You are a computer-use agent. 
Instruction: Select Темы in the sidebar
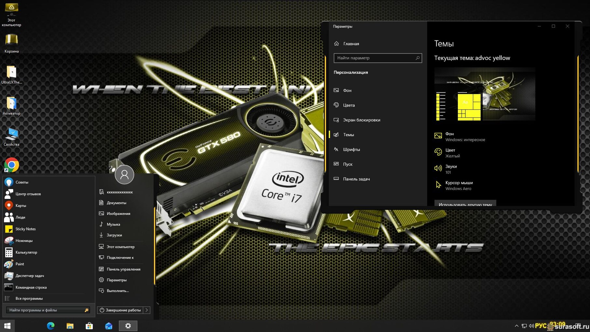[377, 135]
